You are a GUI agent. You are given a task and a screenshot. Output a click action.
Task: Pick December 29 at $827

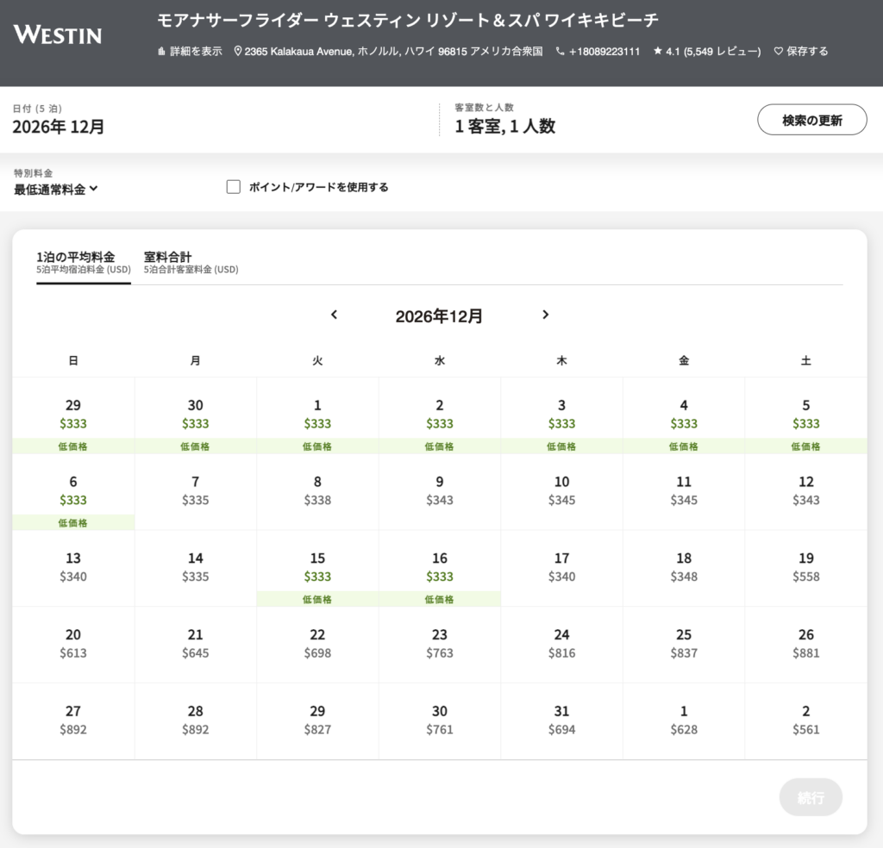click(x=317, y=722)
